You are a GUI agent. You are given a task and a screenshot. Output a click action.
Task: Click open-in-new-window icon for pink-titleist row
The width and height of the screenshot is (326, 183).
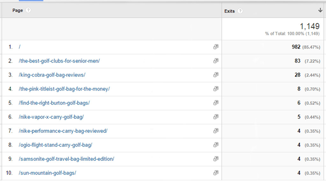[x=216, y=89]
